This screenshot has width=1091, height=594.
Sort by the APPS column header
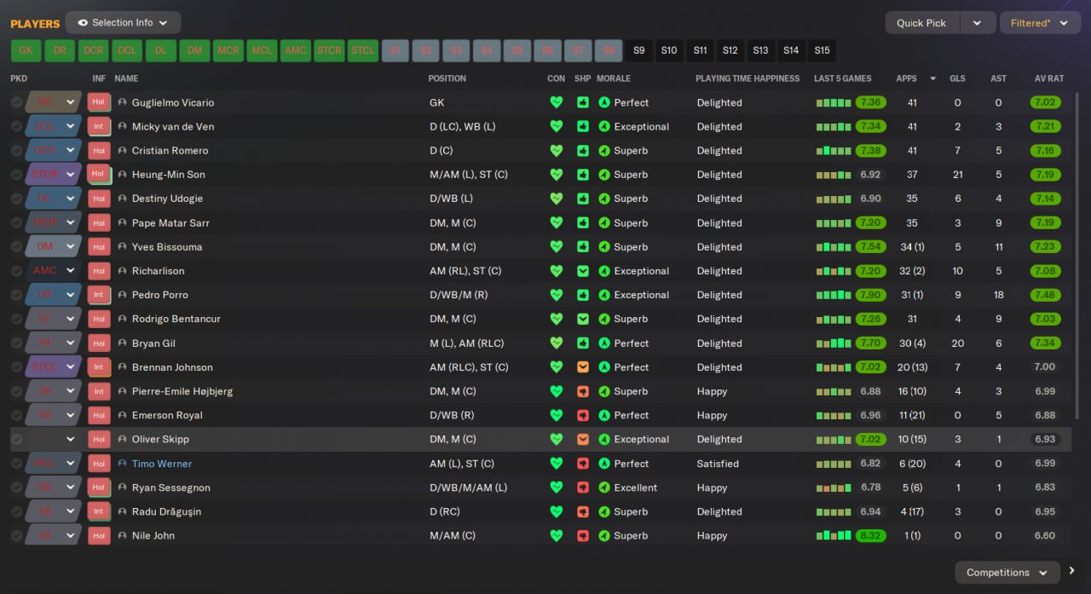pyautogui.click(x=907, y=78)
